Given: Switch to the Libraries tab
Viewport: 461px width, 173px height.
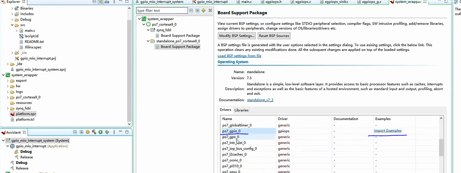Looking at the screenshot, I should click(241, 110).
